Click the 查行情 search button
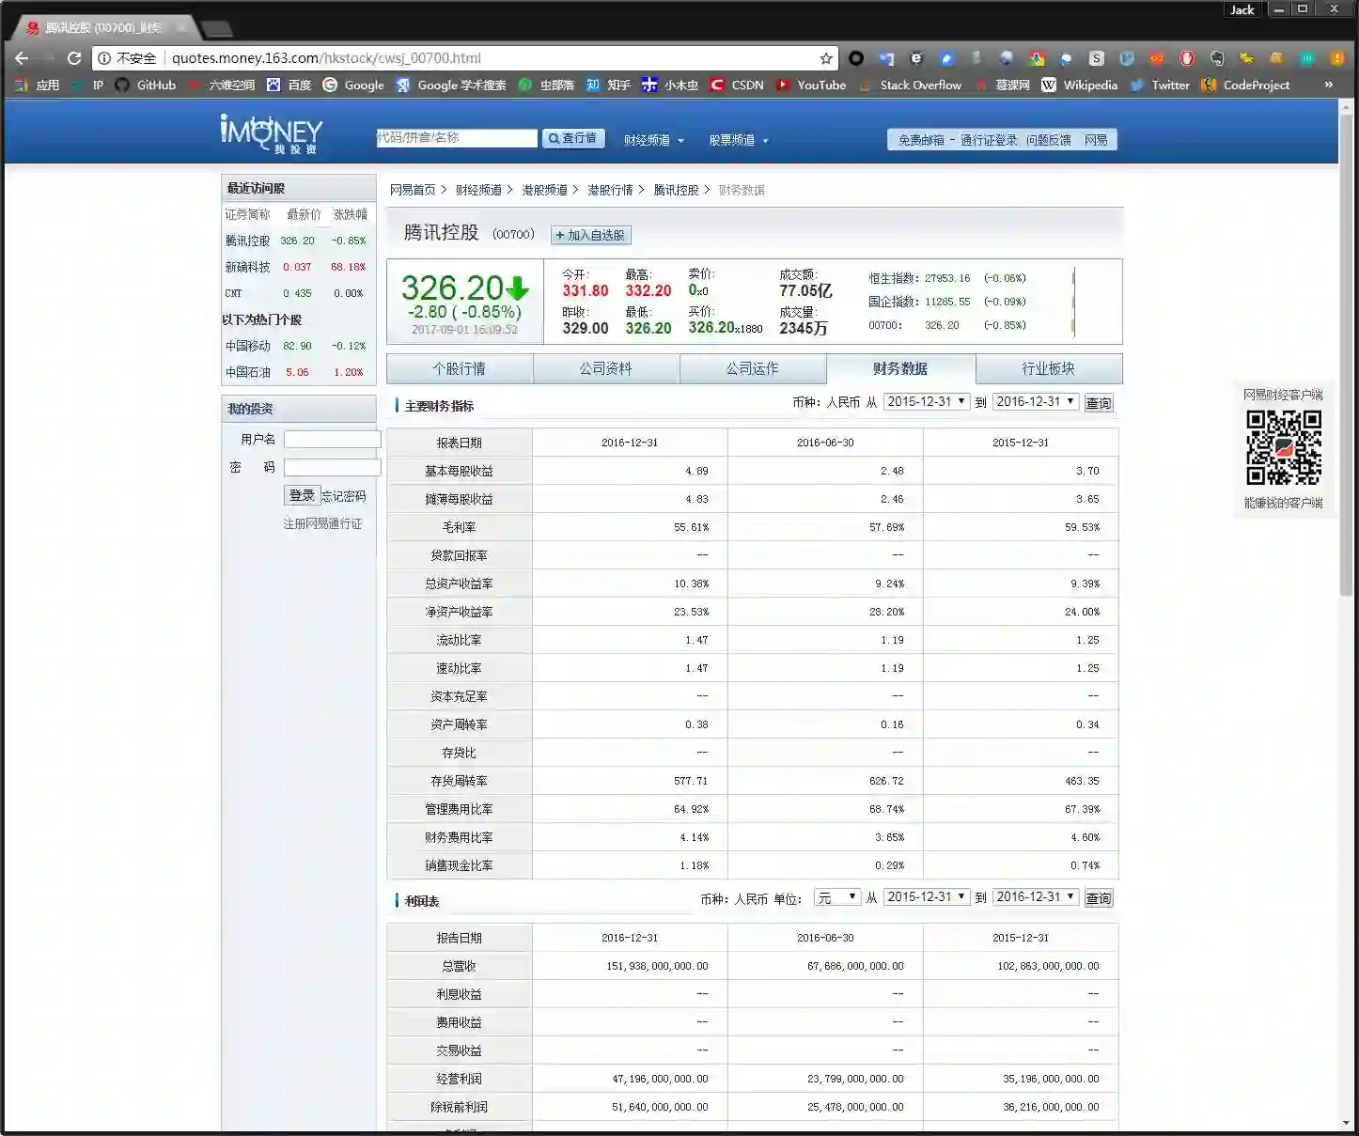1359x1136 pixels. pyautogui.click(x=573, y=138)
